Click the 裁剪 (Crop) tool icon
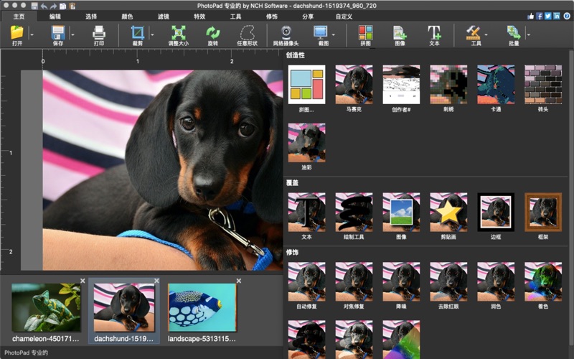574x359 pixels. pos(137,33)
